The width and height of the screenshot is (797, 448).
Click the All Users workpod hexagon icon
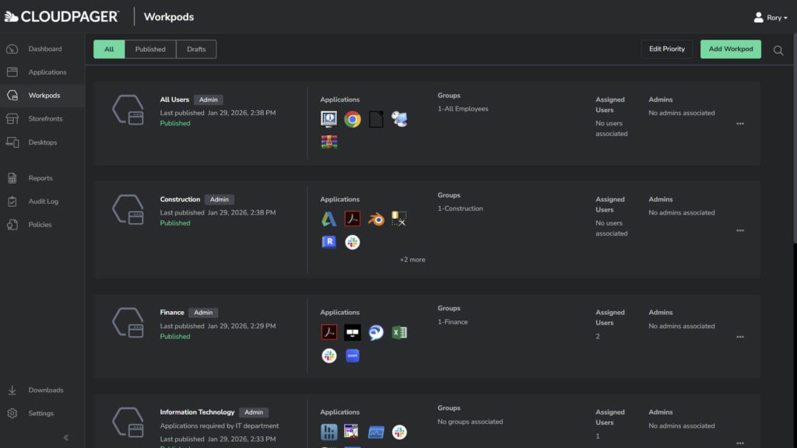pos(128,110)
